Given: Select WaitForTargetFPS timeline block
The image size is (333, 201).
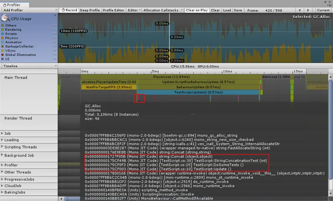Looking at the screenshot, I should coord(109,87).
